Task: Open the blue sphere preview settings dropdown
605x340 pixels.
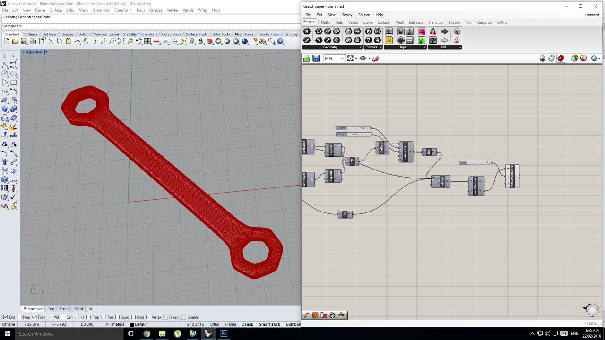Action: coord(600,59)
